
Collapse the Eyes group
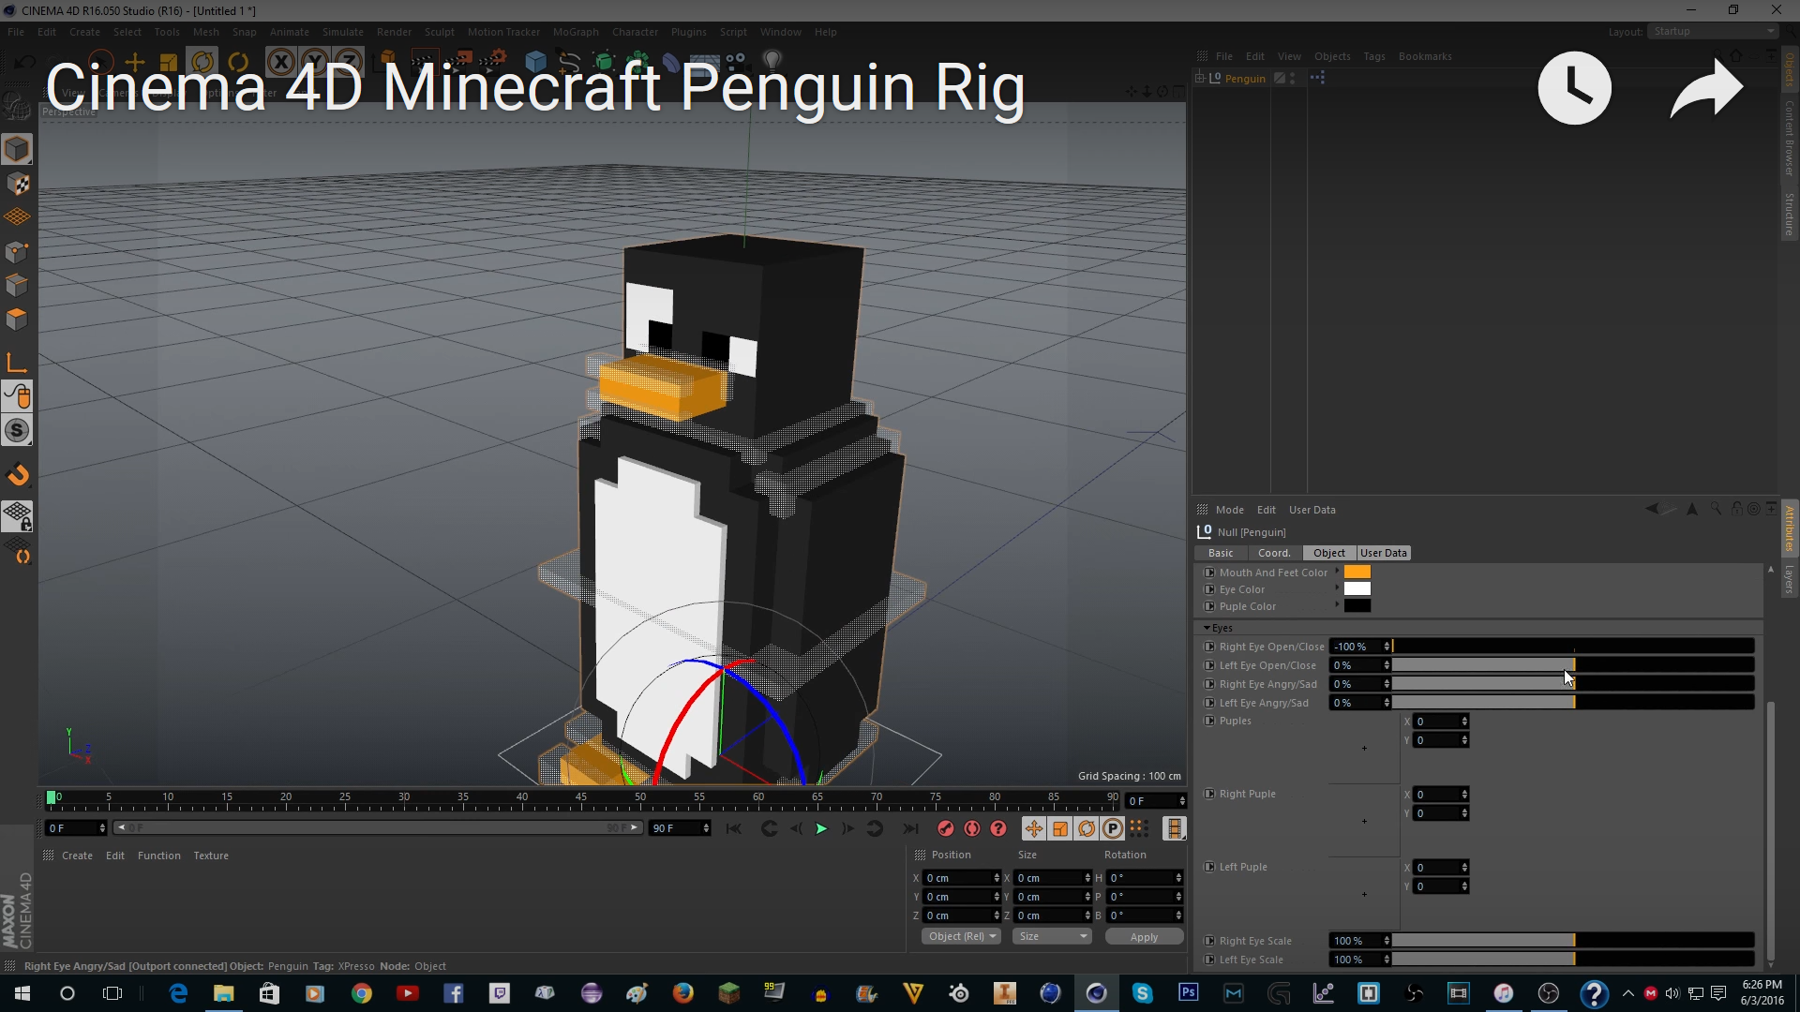pyautogui.click(x=1207, y=628)
